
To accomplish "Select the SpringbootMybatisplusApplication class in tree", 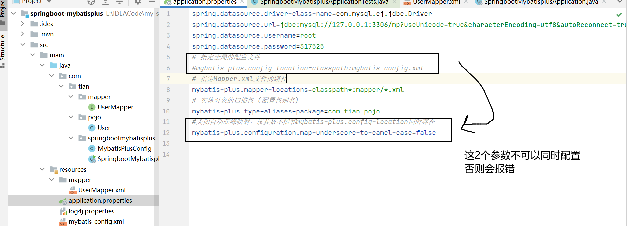I will (128, 159).
